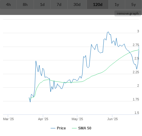Click the green SMA 50 legend line marker

[74, 128]
